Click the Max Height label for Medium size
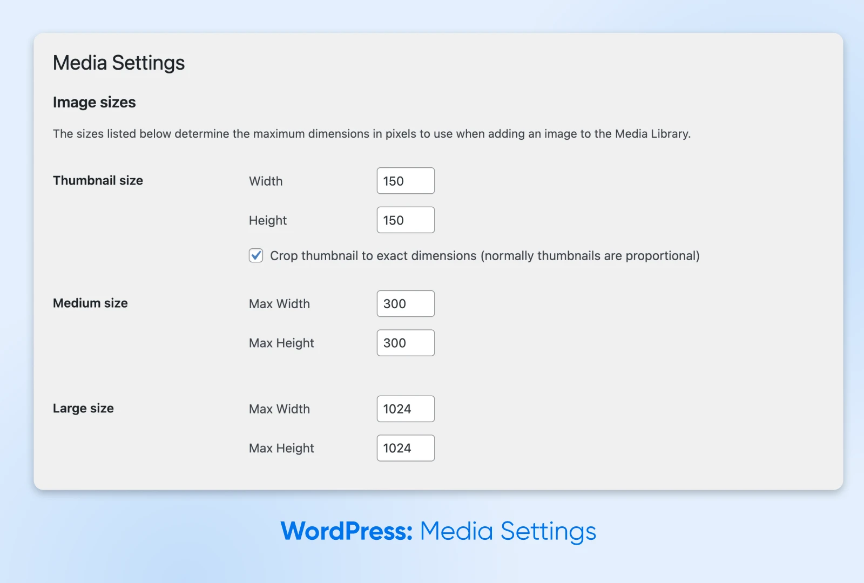Screen dimensions: 864x583 click(x=281, y=343)
